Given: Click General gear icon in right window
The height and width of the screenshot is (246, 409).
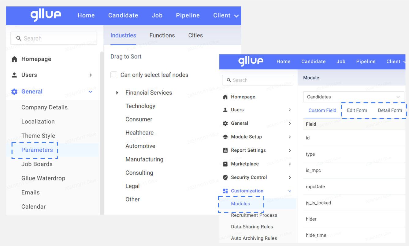Looking at the screenshot, I should tap(225, 123).
